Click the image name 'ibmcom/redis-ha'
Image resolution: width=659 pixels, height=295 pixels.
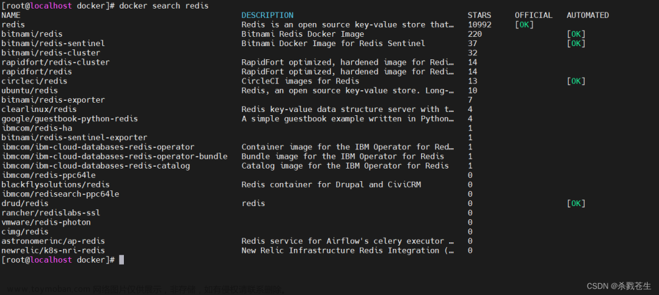(x=36, y=128)
